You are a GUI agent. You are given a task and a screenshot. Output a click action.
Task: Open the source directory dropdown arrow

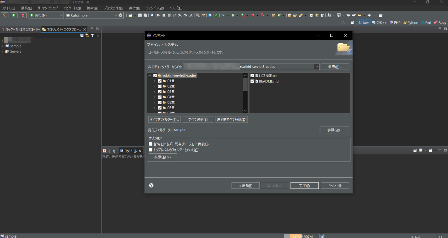click(317, 67)
